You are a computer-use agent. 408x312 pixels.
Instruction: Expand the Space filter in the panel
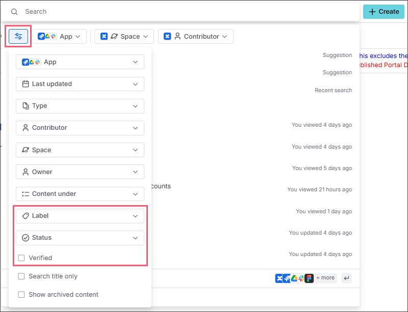tap(80, 150)
